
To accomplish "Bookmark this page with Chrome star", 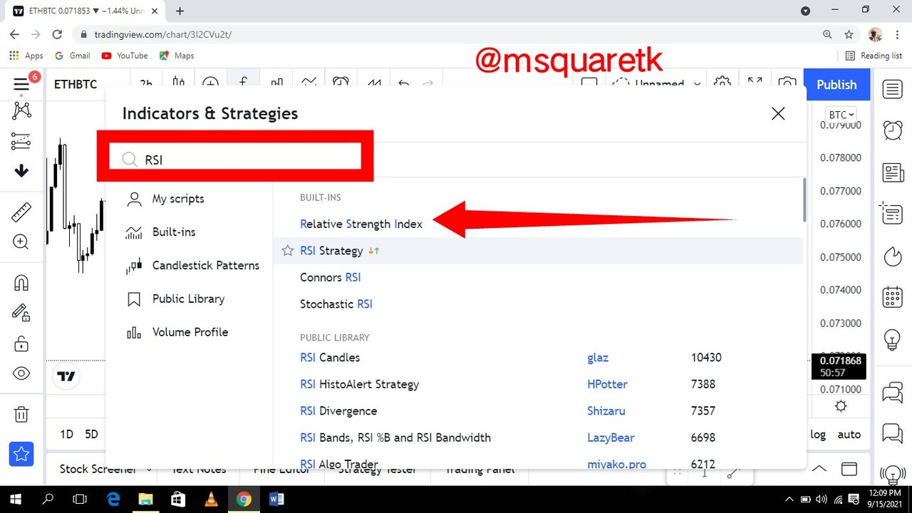I will 849,34.
